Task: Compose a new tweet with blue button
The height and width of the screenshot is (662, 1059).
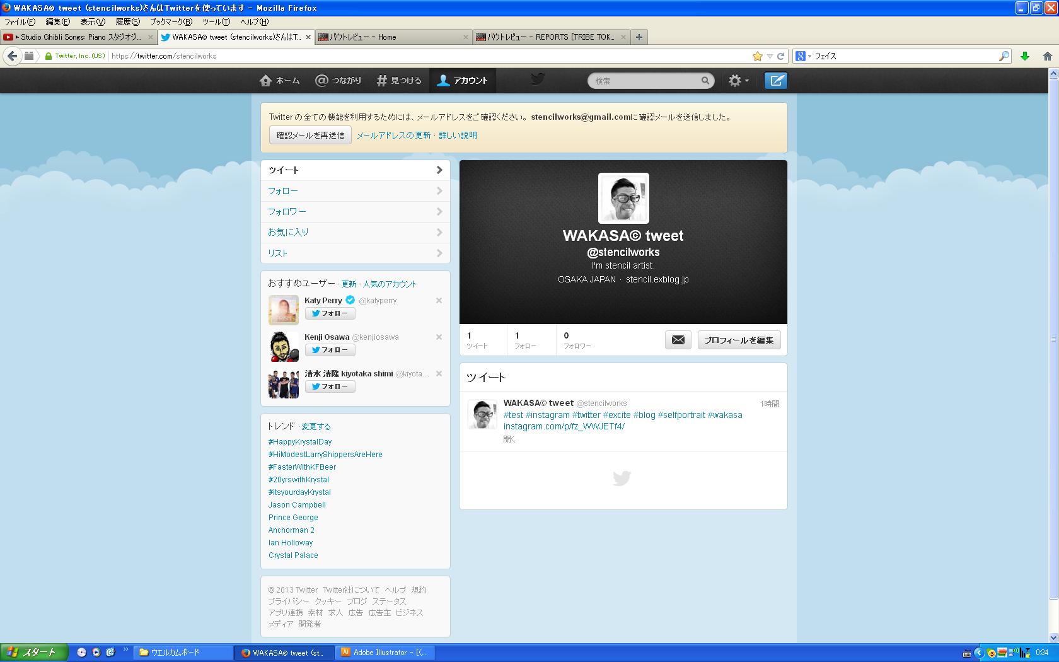Action: (x=776, y=81)
